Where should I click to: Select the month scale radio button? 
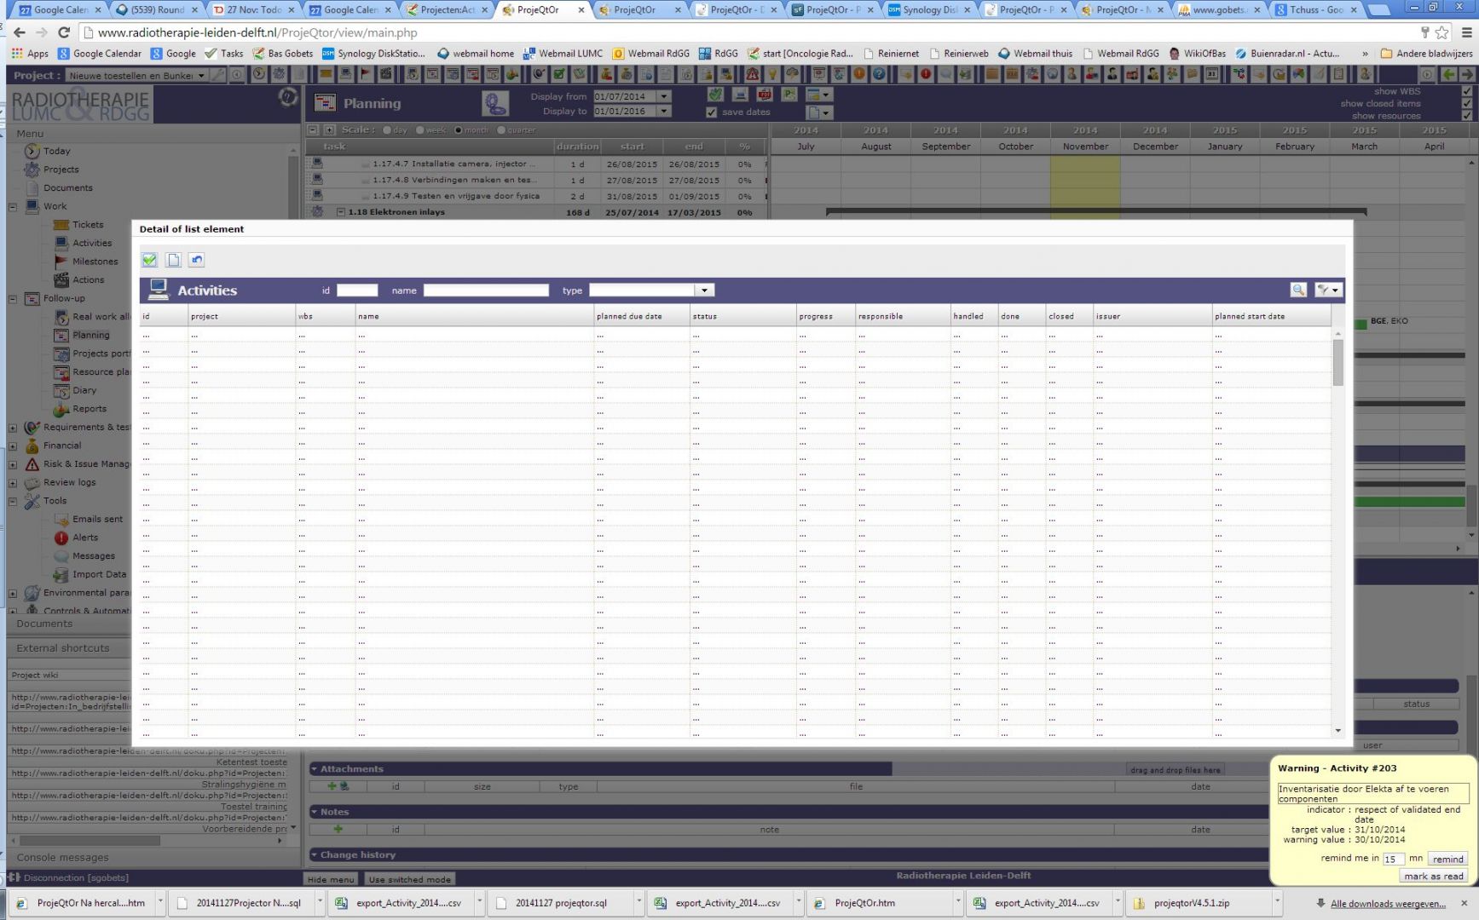pos(459,130)
